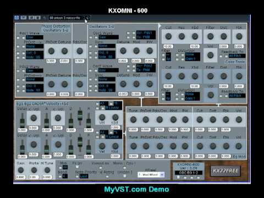Click the Pdo2 Detune knob
This screenshot has width=264, height=198.
(x=64, y=84)
